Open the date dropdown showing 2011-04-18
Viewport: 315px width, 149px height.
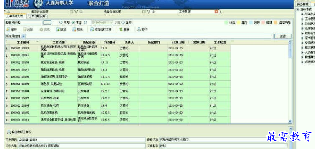pyautogui.click(x=111, y=23)
